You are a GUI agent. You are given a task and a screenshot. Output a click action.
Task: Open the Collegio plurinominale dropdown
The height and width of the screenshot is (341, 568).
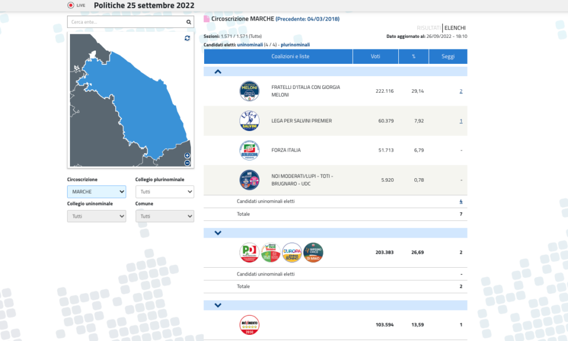[x=165, y=192]
